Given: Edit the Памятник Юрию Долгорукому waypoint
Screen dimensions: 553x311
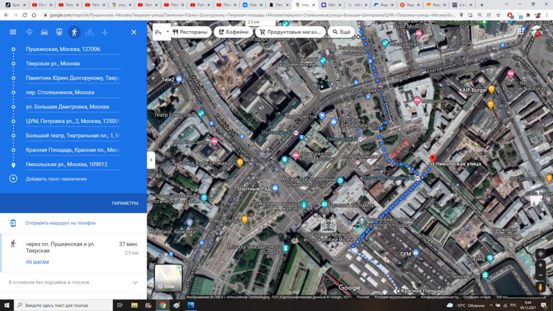Looking at the screenshot, I should coord(73,78).
